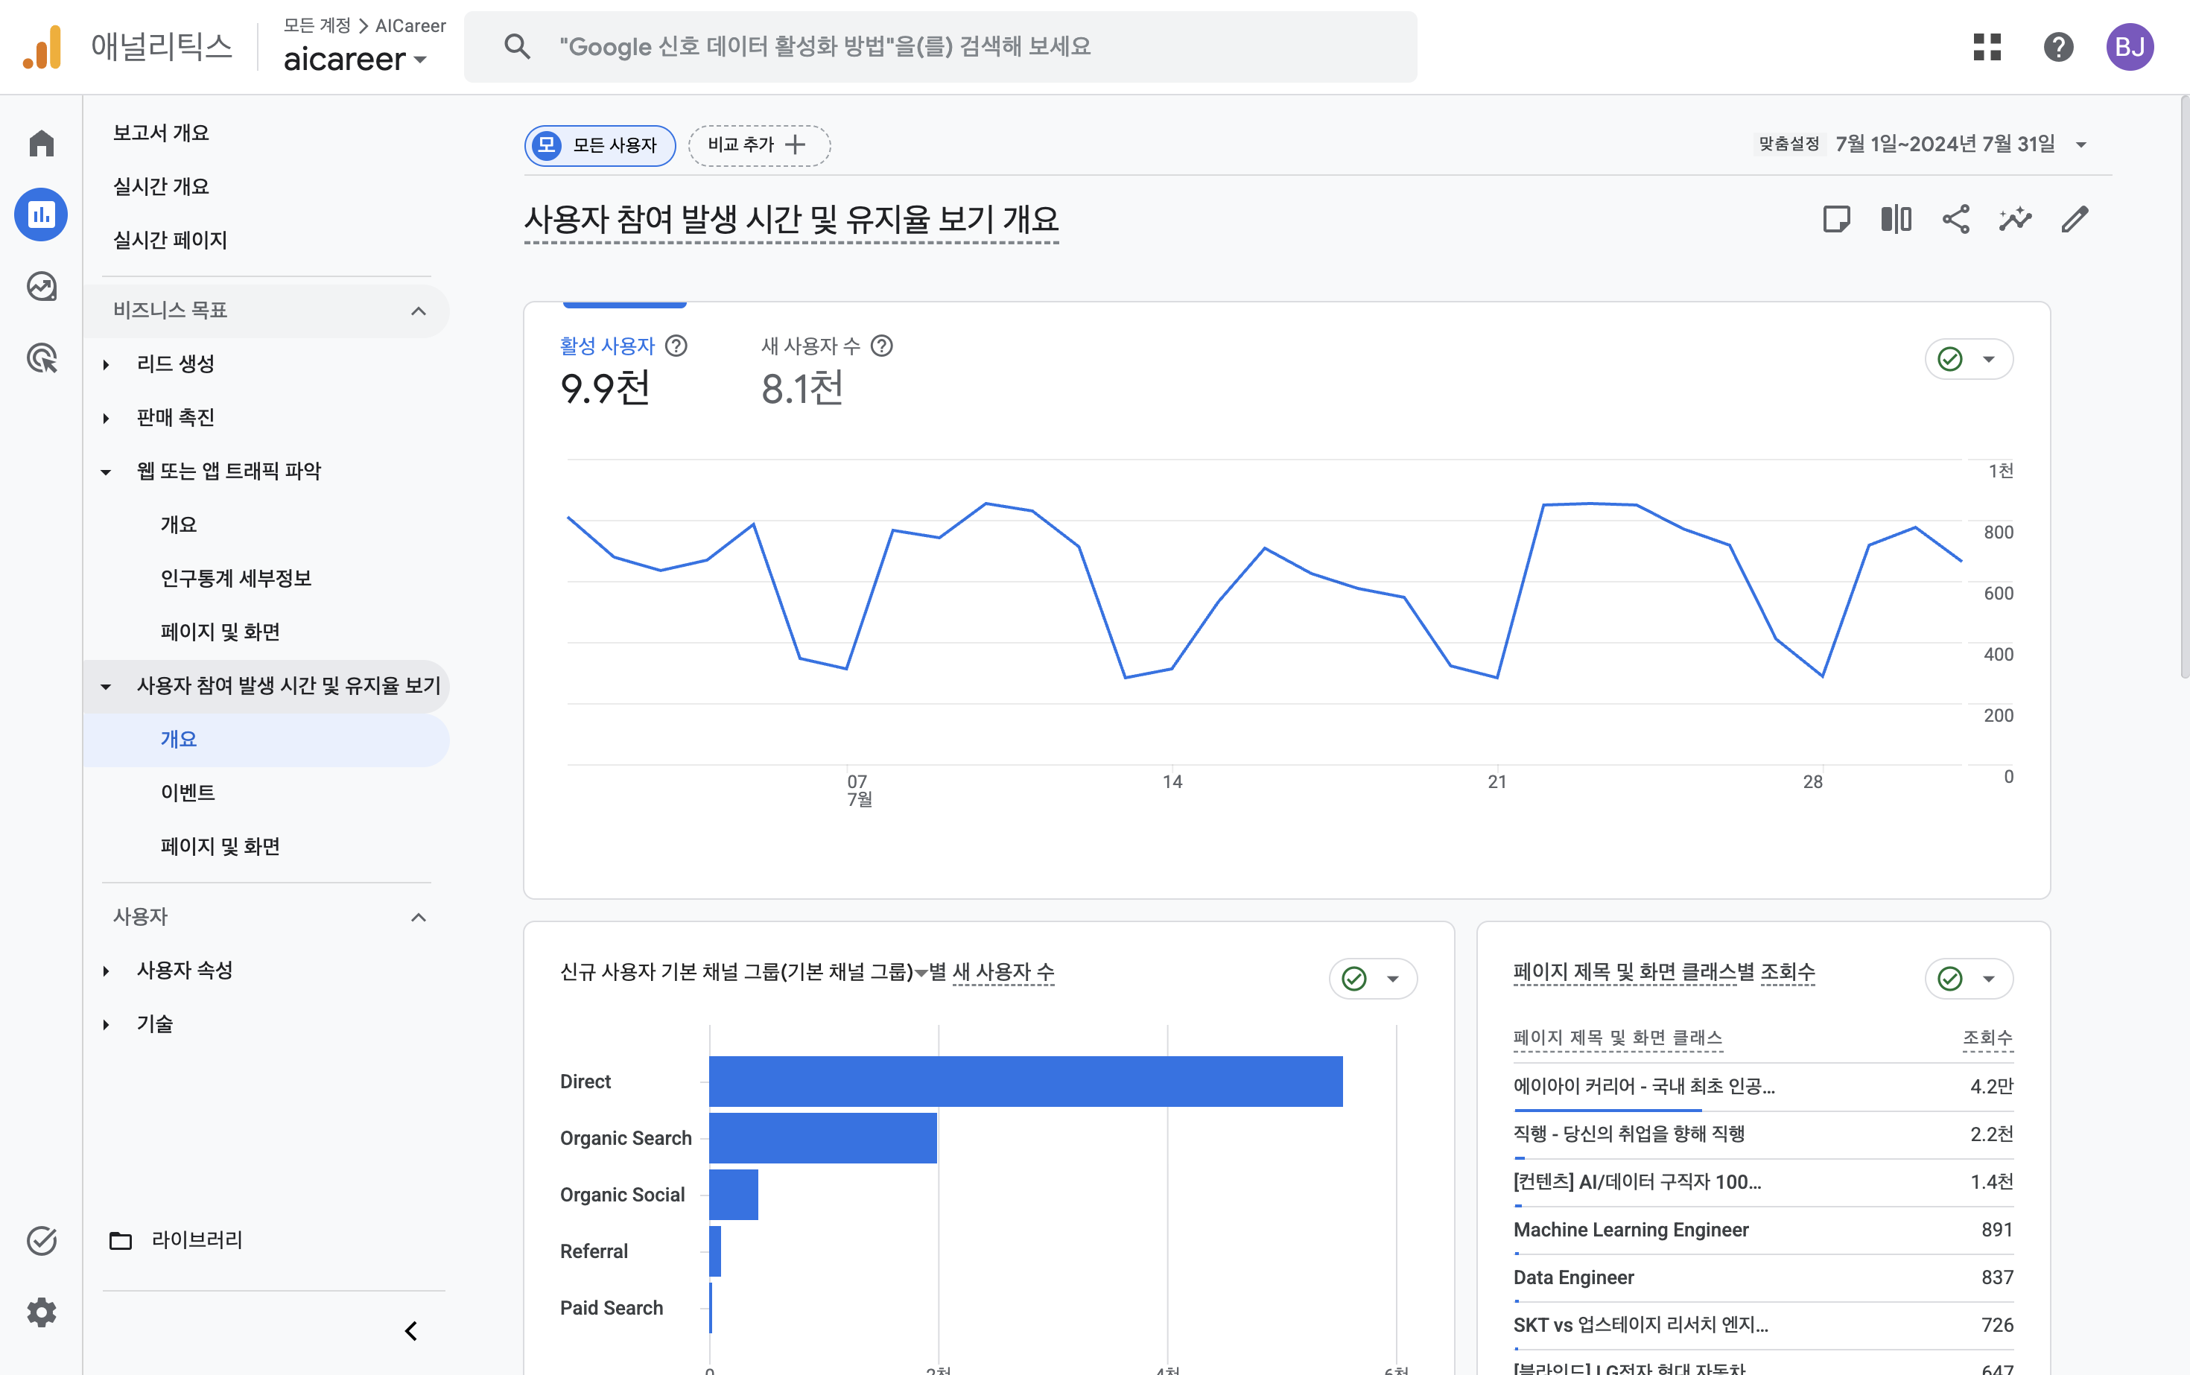Open the Advertising icon in left rail

pyautogui.click(x=41, y=358)
